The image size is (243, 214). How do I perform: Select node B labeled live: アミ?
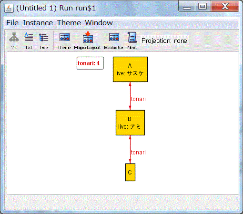click(130, 122)
